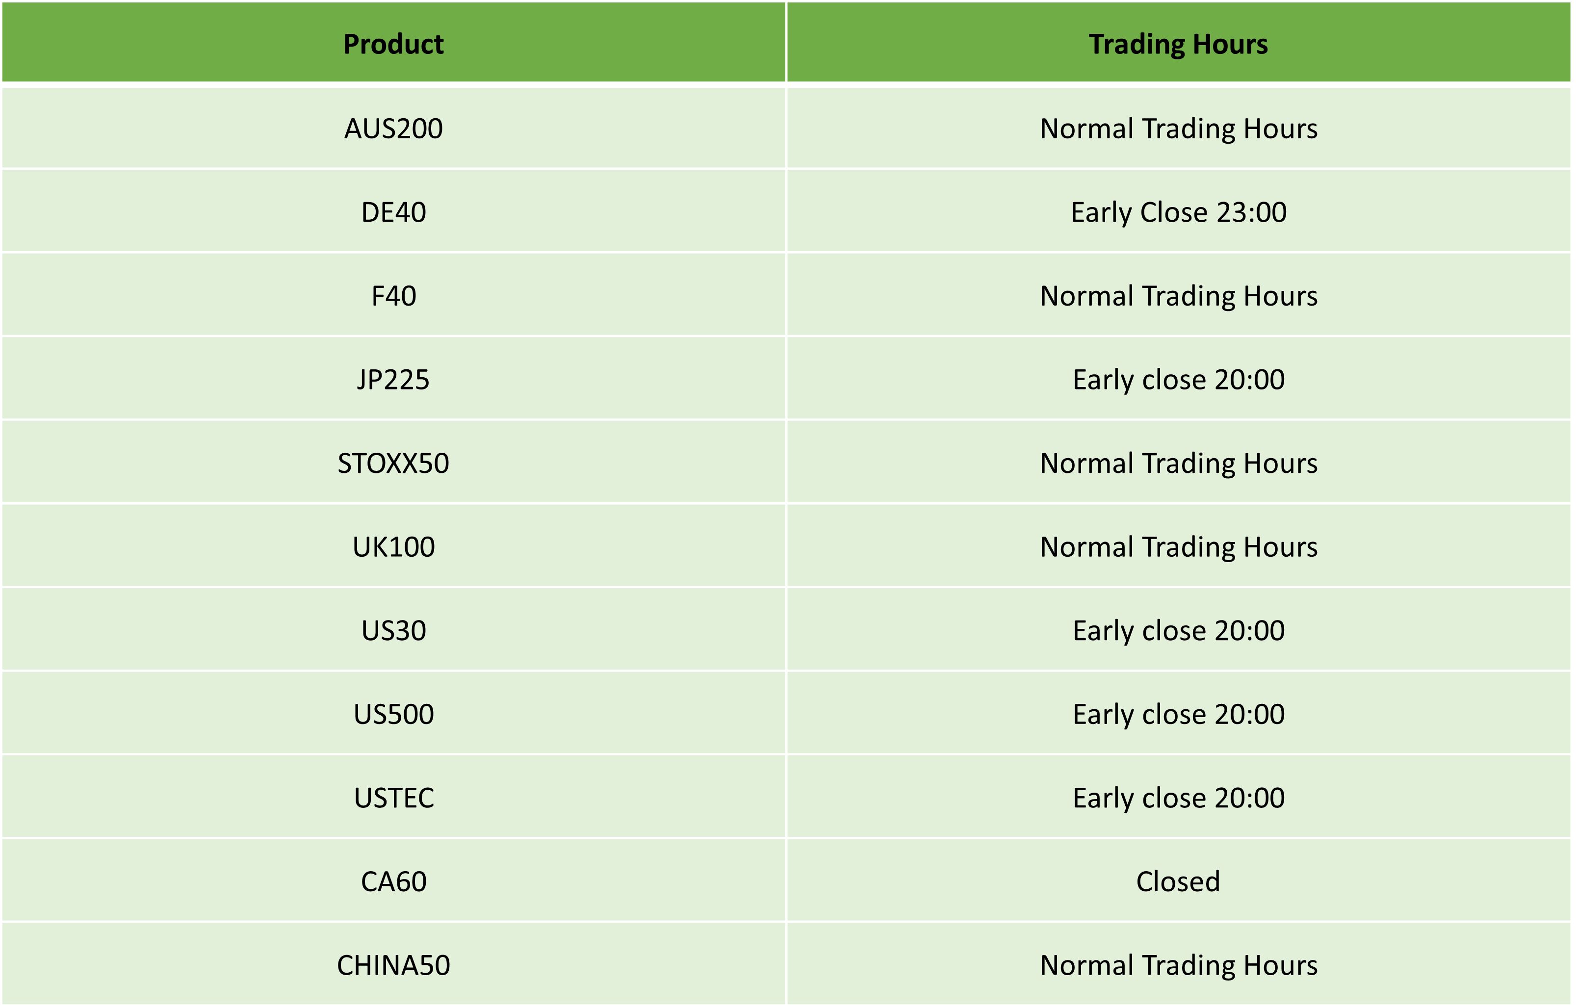The width and height of the screenshot is (1576, 1008).
Task: Select the DE40 product cell
Action: 393,211
